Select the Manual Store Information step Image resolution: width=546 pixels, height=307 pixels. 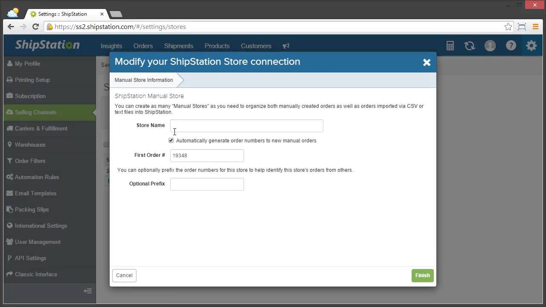click(144, 80)
